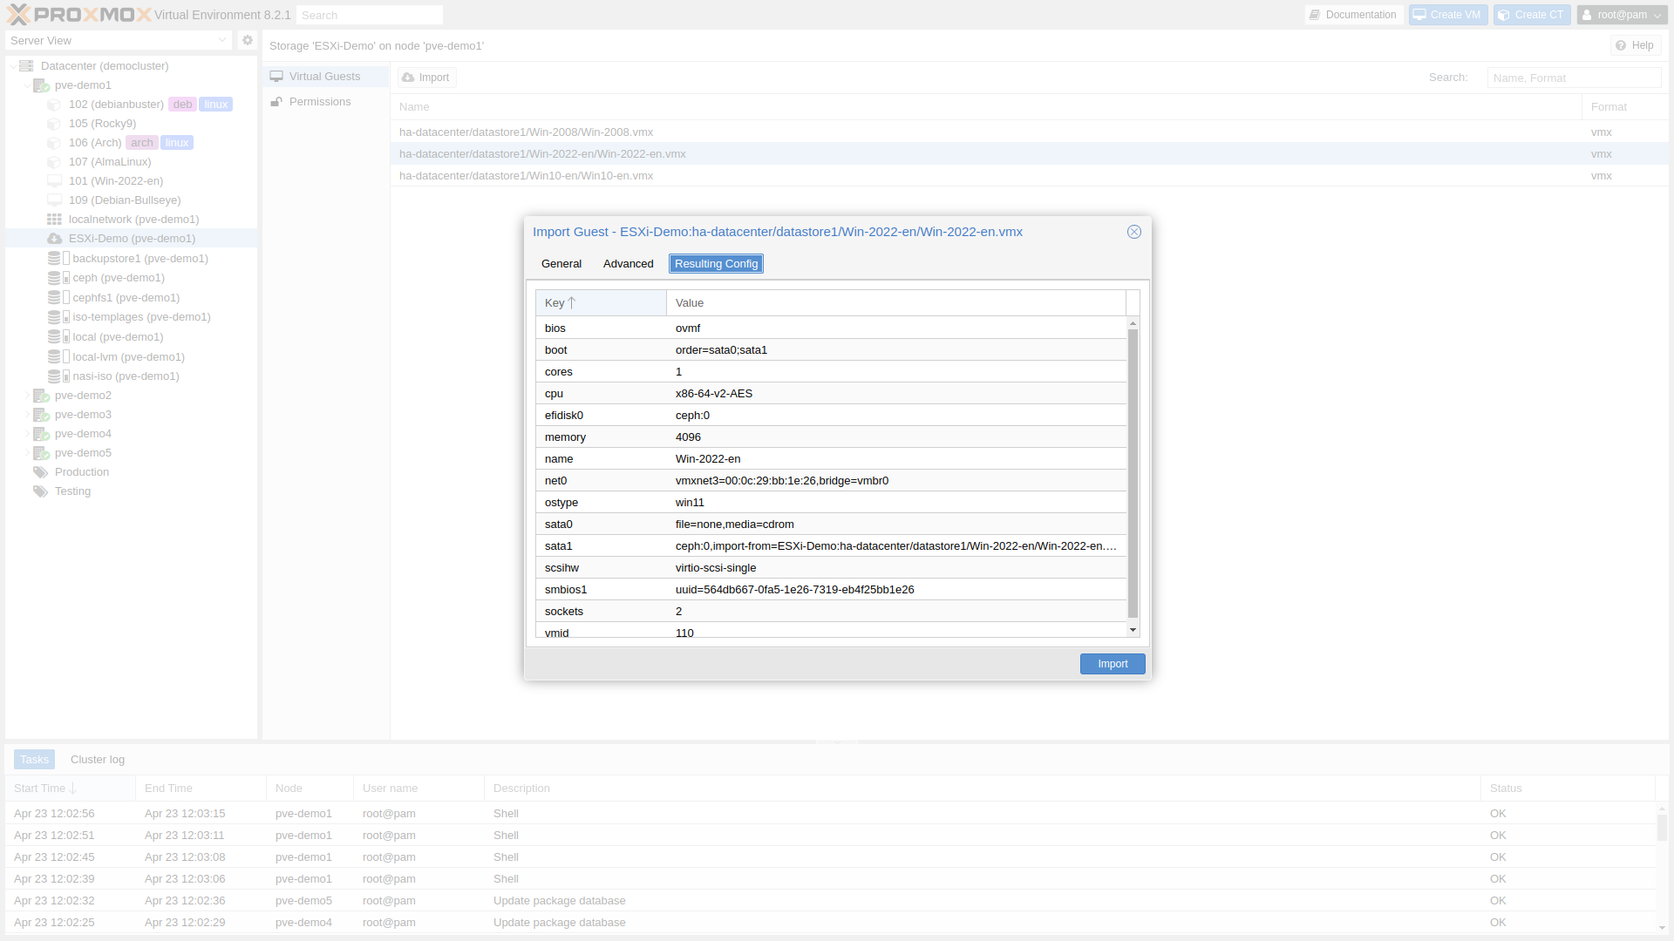Viewport: 1674px width, 941px height.
Task: Switch to the Advanced tab
Action: (x=628, y=264)
